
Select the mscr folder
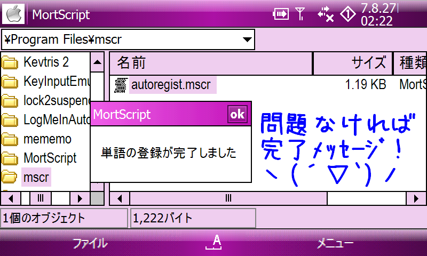[36, 178]
